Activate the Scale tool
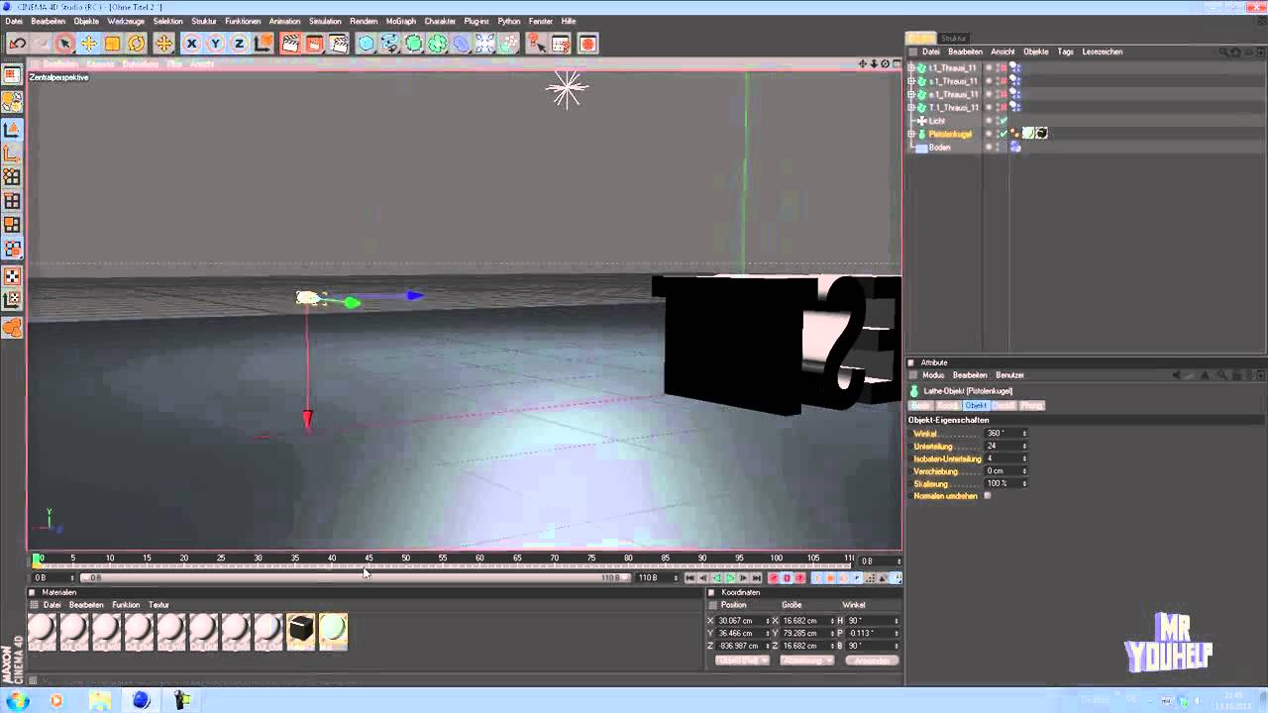This screenshot has height=713, width=1268. (x=112, y=44)
